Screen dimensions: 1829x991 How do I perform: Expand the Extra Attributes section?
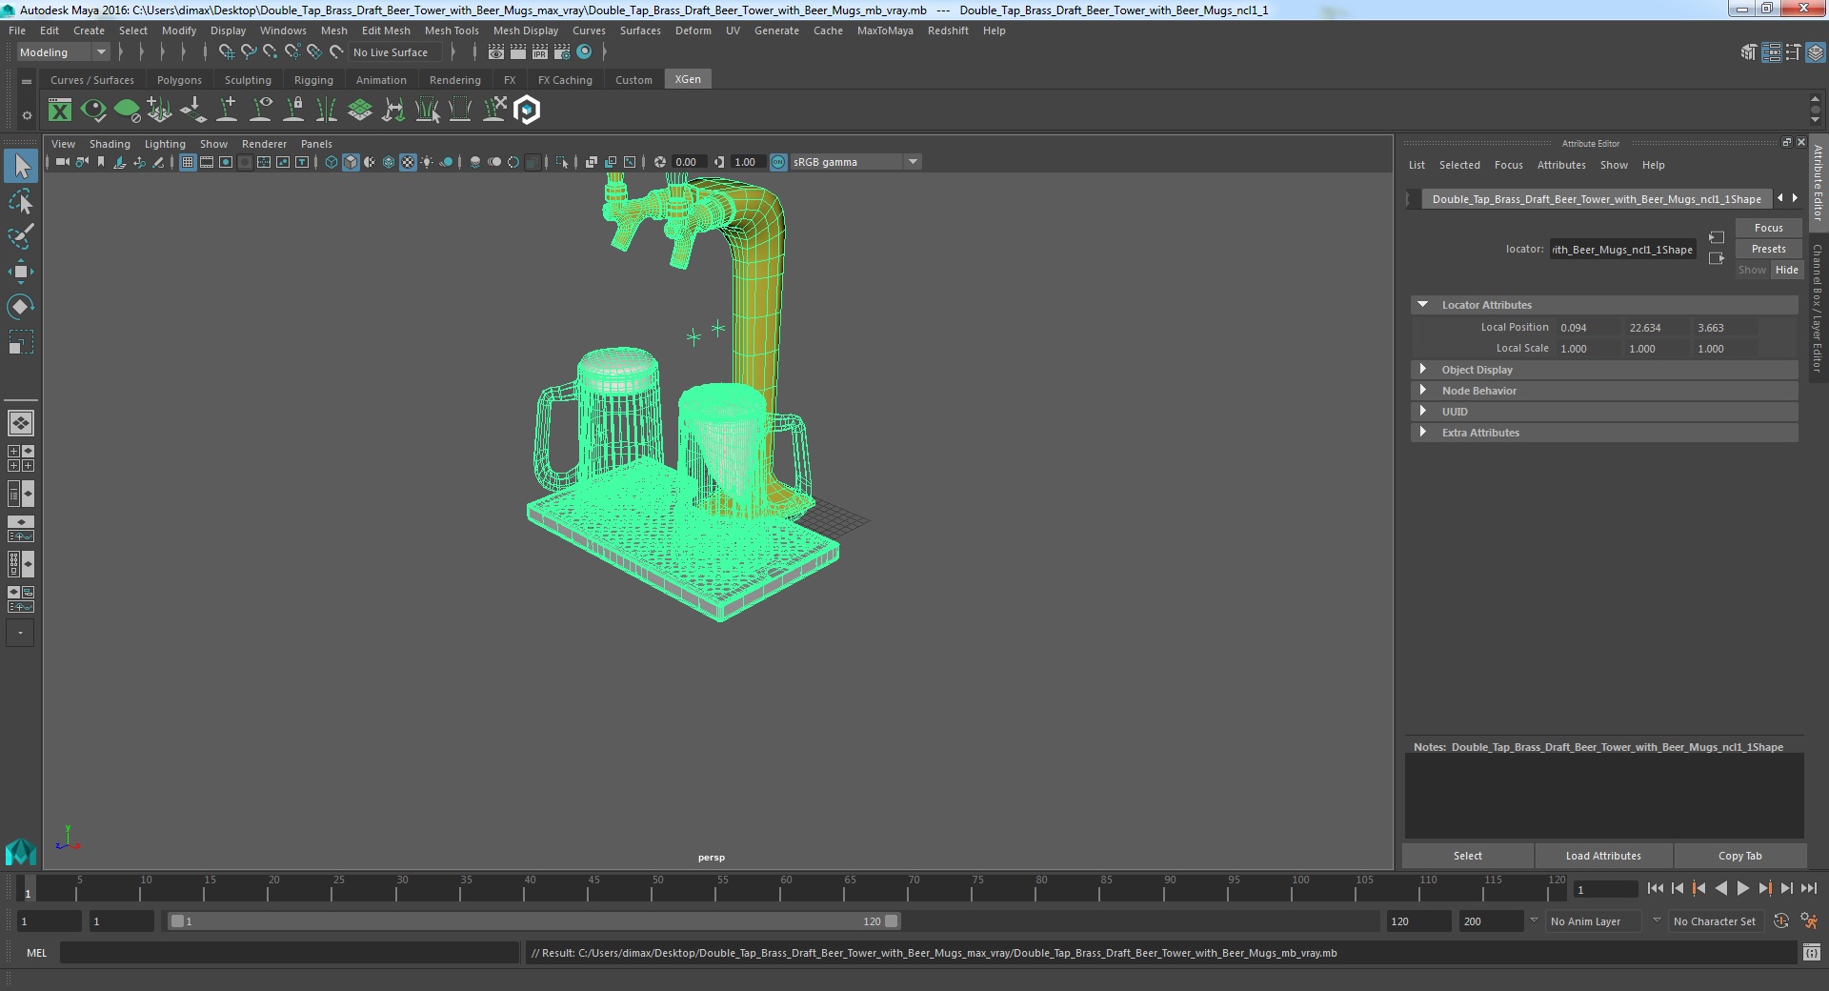coord(1423,433)
